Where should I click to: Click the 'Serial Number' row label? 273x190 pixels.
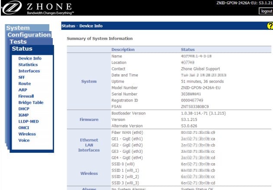click(x=124, y=94)
